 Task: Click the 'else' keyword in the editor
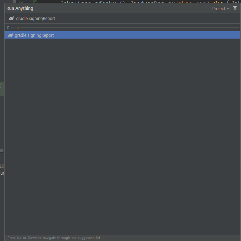pyautogui.click(x=218, y=2)
